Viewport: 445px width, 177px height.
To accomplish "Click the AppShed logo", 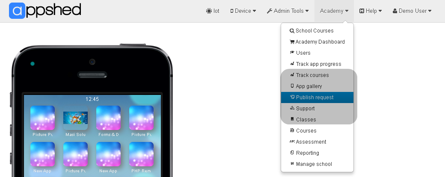I will click(45, 11).
